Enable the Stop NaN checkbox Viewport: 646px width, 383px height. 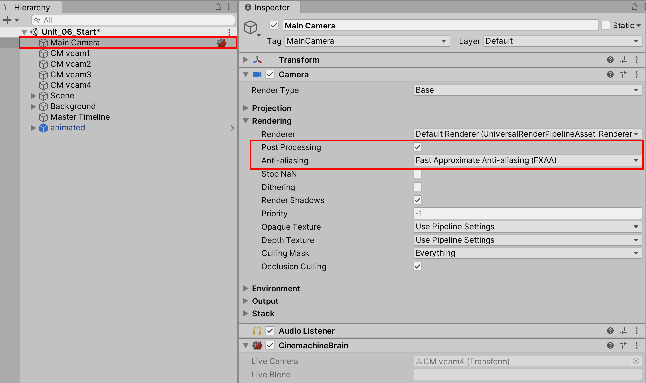click(x=418, y=174)
